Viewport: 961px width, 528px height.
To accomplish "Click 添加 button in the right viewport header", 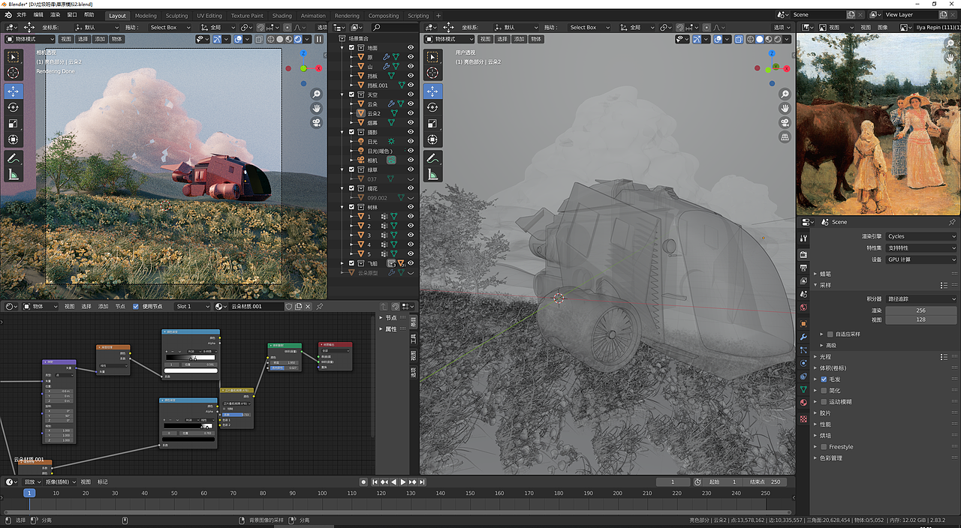I will (x=519, y=39).
